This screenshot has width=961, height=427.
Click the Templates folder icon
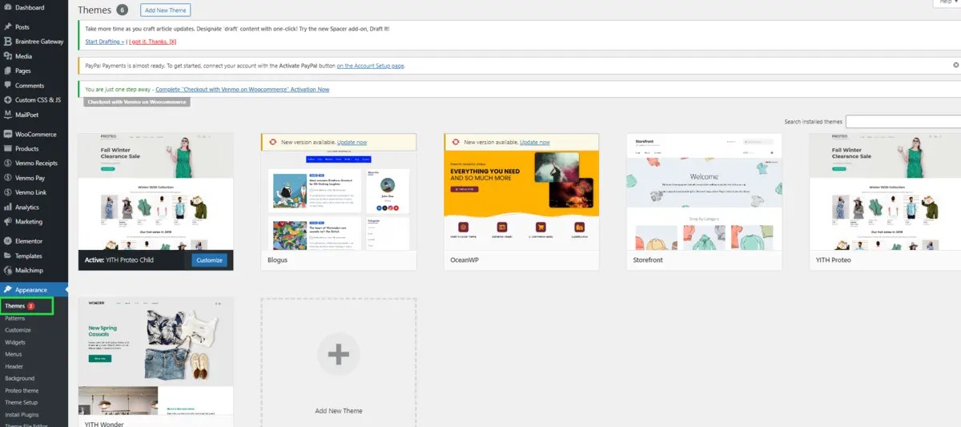[x=7, y=256]
